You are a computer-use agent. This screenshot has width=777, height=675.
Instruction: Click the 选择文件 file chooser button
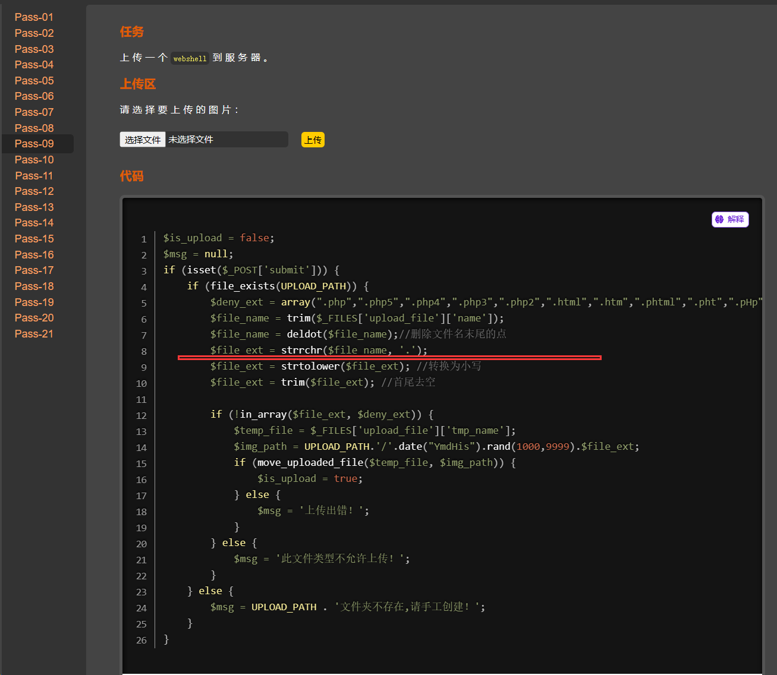(x=143, y=140)
